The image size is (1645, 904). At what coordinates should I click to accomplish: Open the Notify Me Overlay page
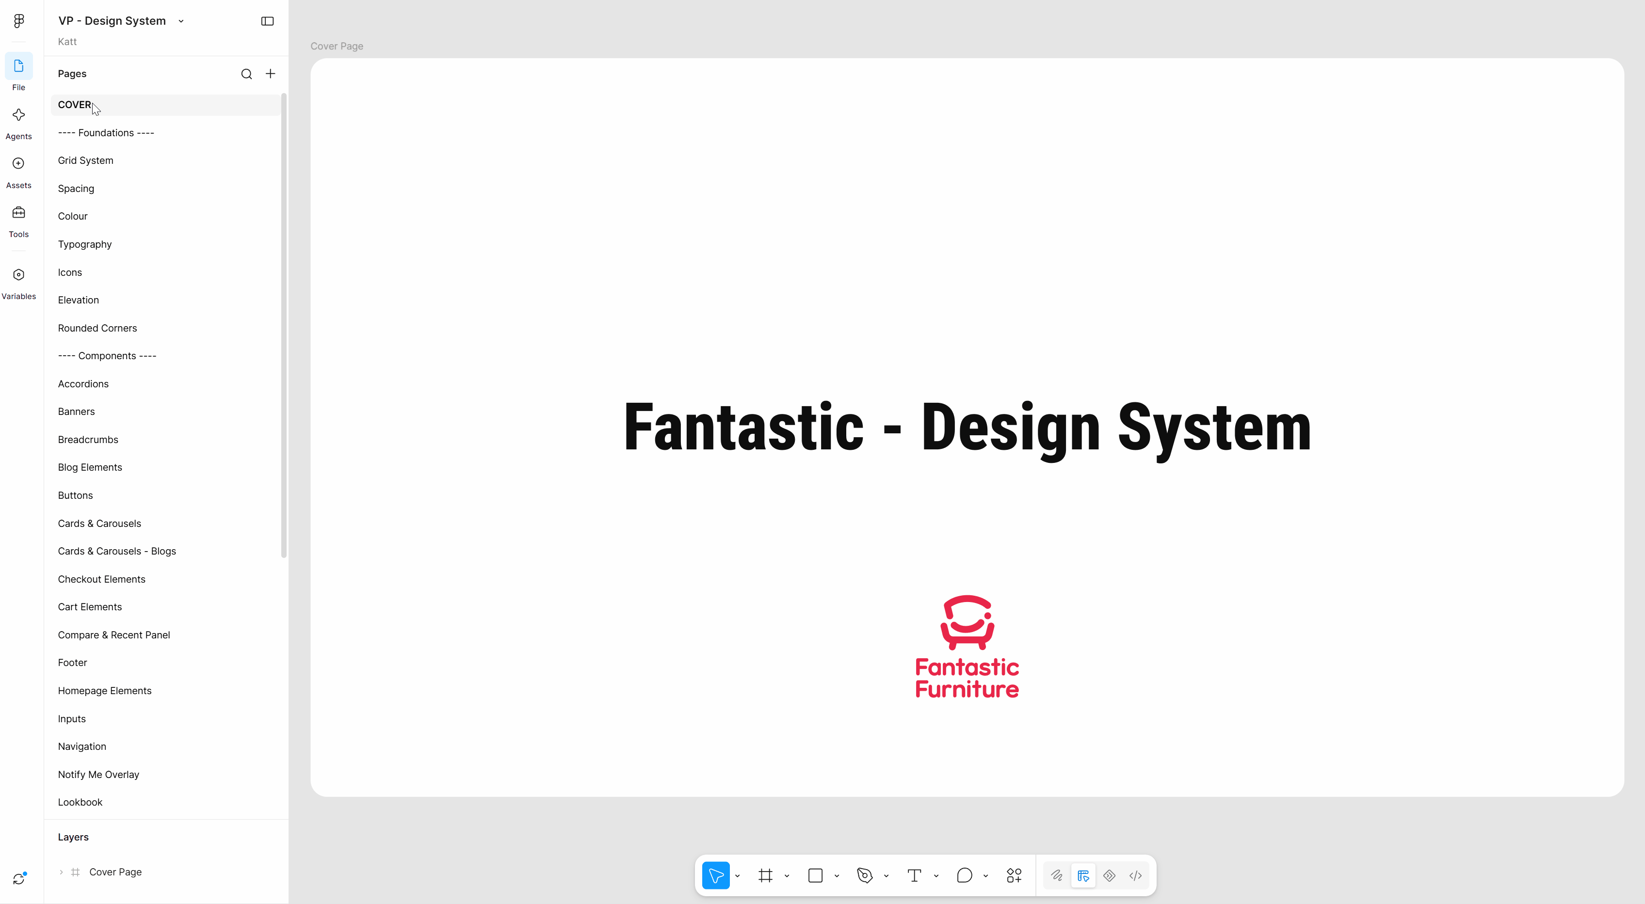(165, 775)
